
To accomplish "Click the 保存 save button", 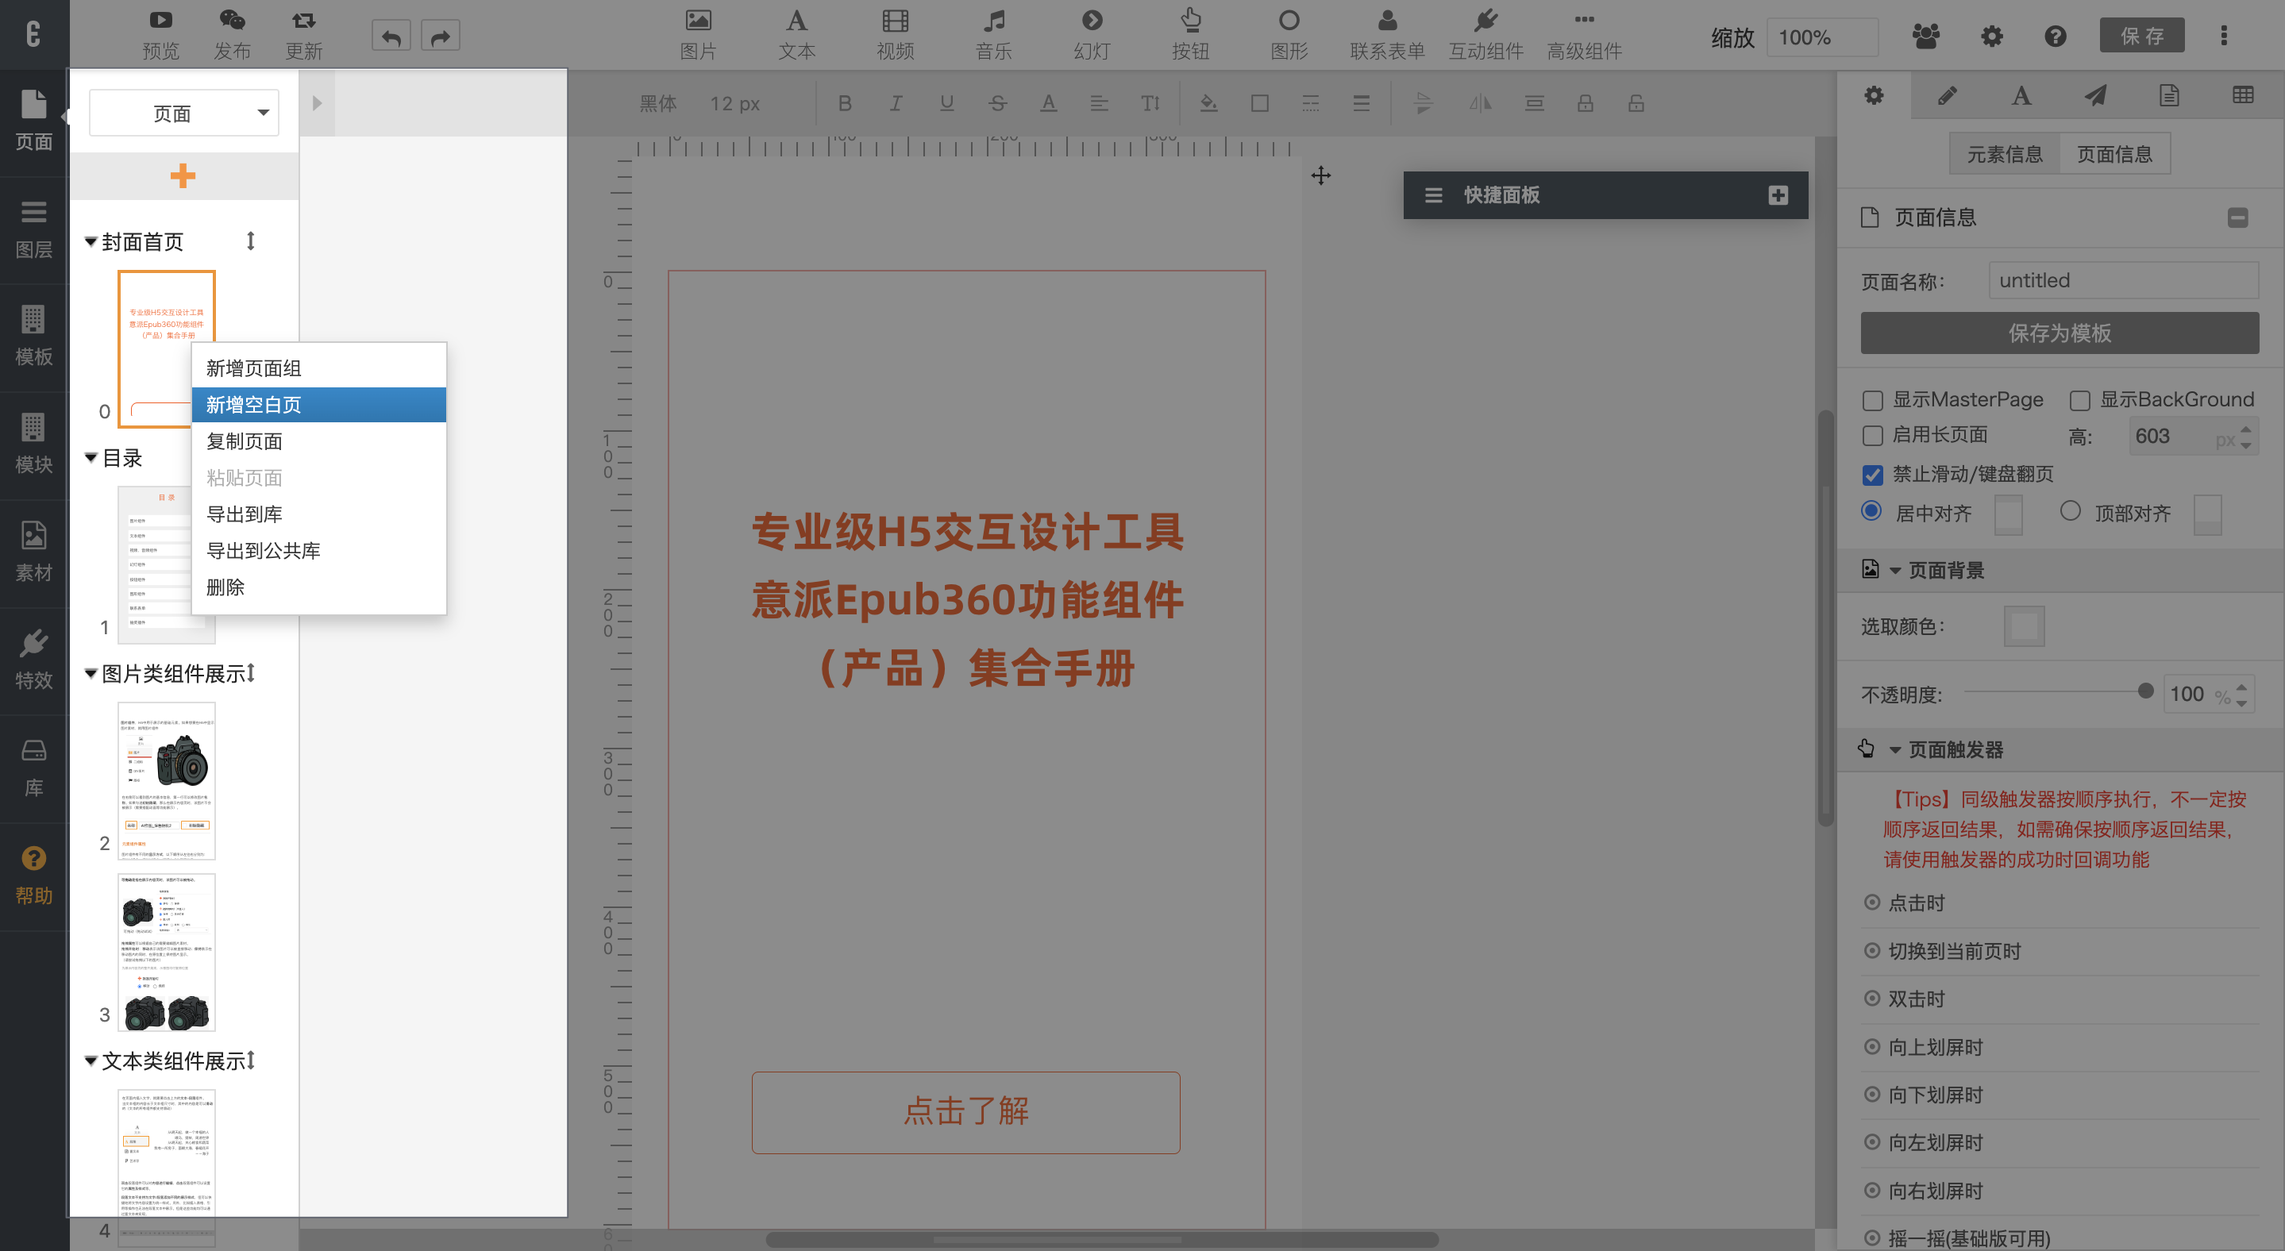I will 2141,36.
